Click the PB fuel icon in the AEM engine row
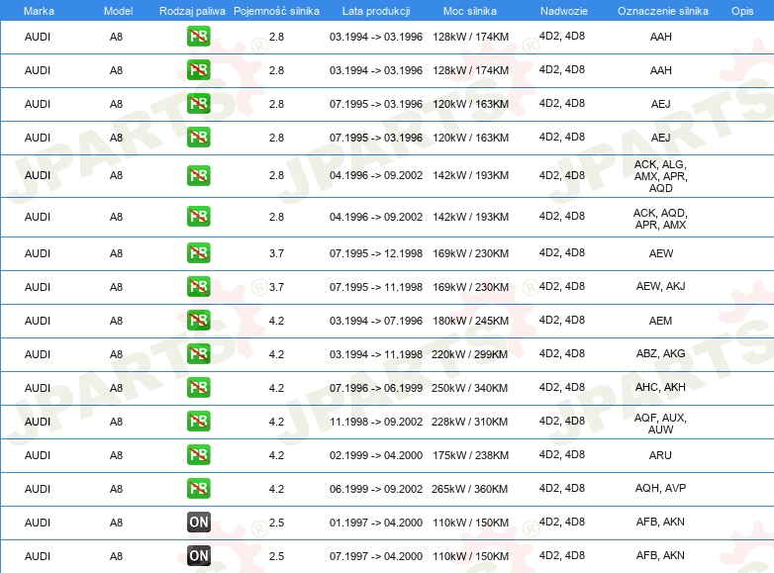Viewport: 774px width, 573px height. point(198,321)
